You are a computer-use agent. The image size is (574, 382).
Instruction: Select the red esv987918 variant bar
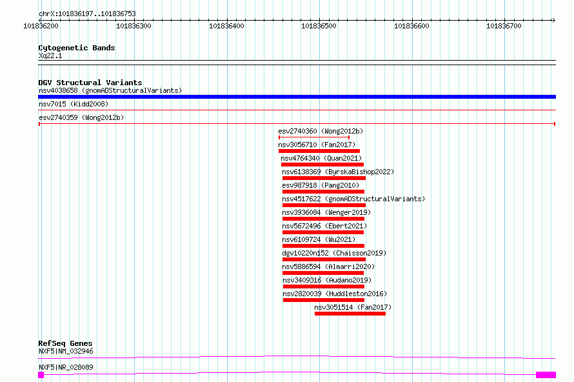(x=323, y=192)
